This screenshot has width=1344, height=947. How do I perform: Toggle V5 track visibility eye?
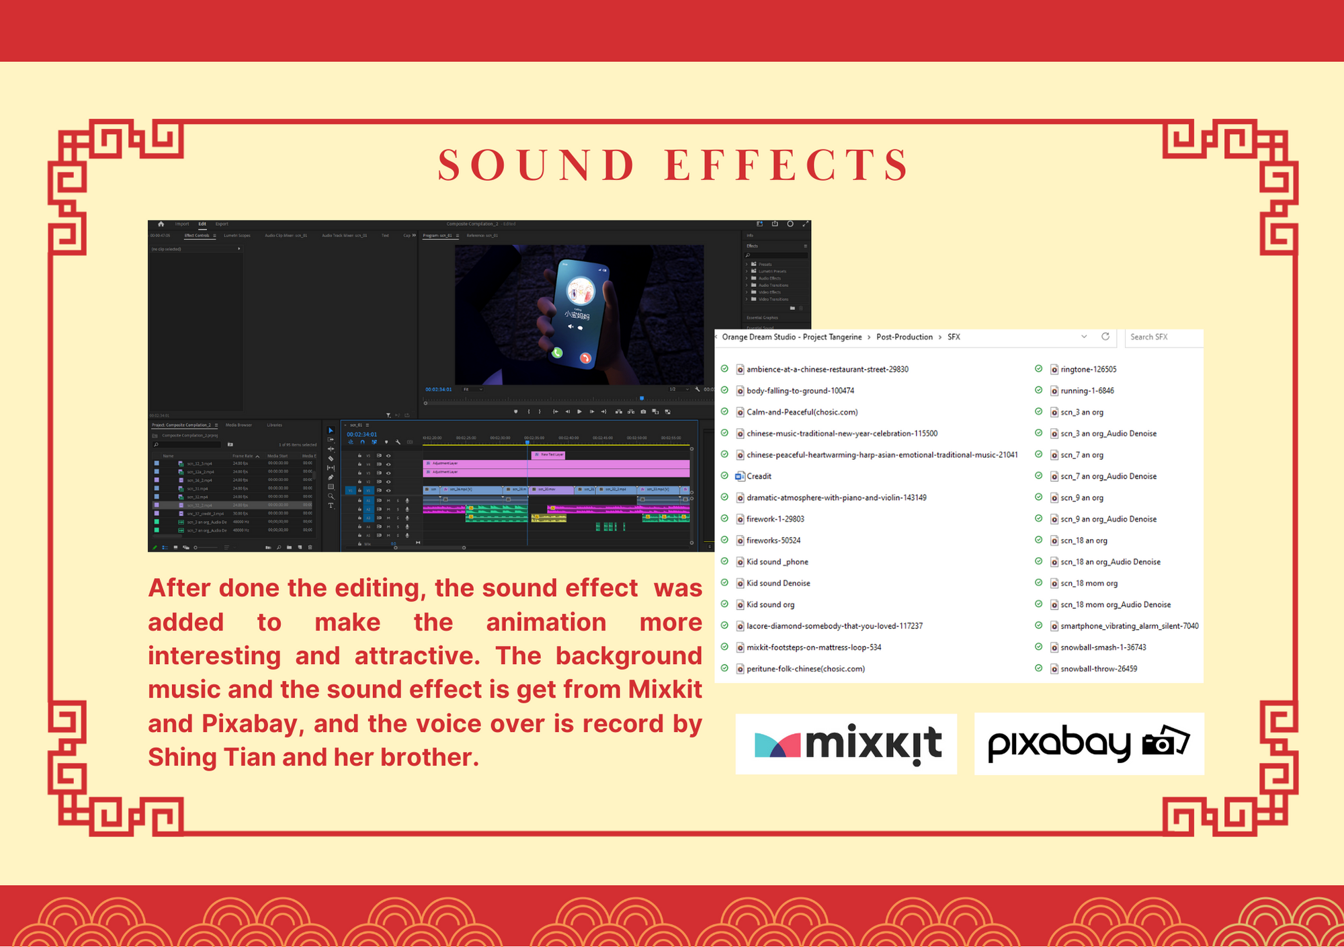click(x=388, y=456)
